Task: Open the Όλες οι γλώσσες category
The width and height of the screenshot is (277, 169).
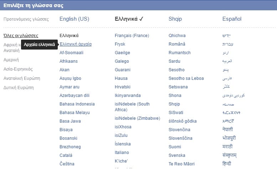Action: pos(21,36)
